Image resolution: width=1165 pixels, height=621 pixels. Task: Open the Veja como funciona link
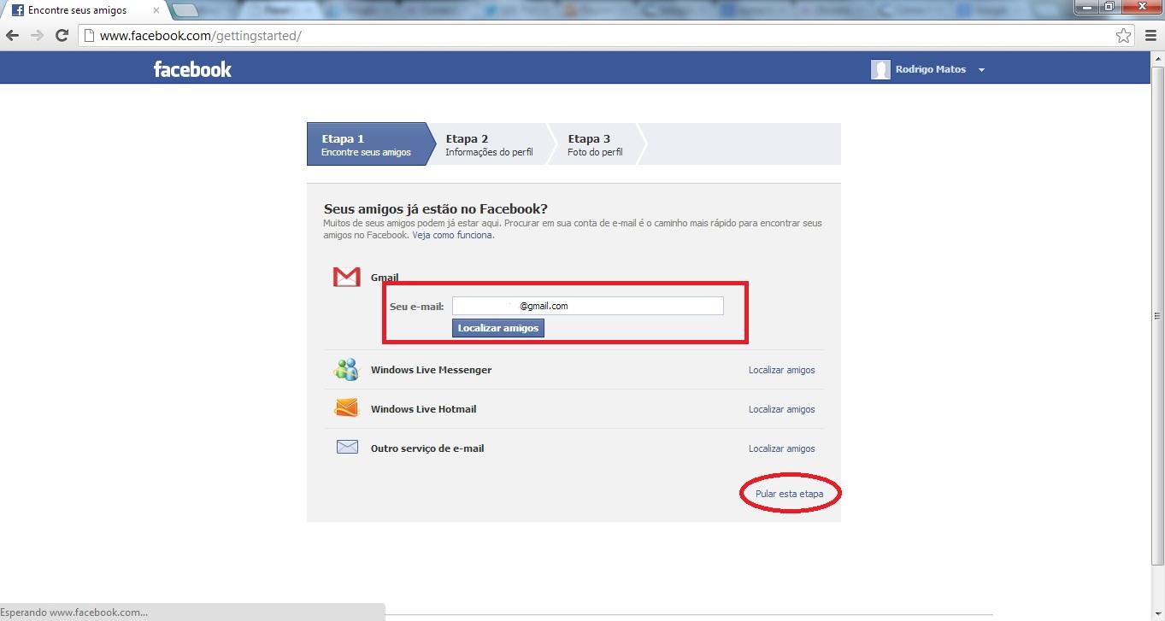click(452, 235)
